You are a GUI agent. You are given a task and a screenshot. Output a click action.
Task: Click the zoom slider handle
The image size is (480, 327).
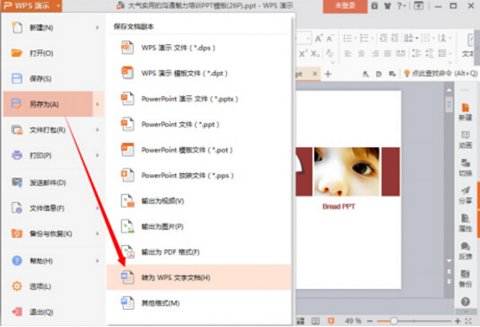click(393, 321)
